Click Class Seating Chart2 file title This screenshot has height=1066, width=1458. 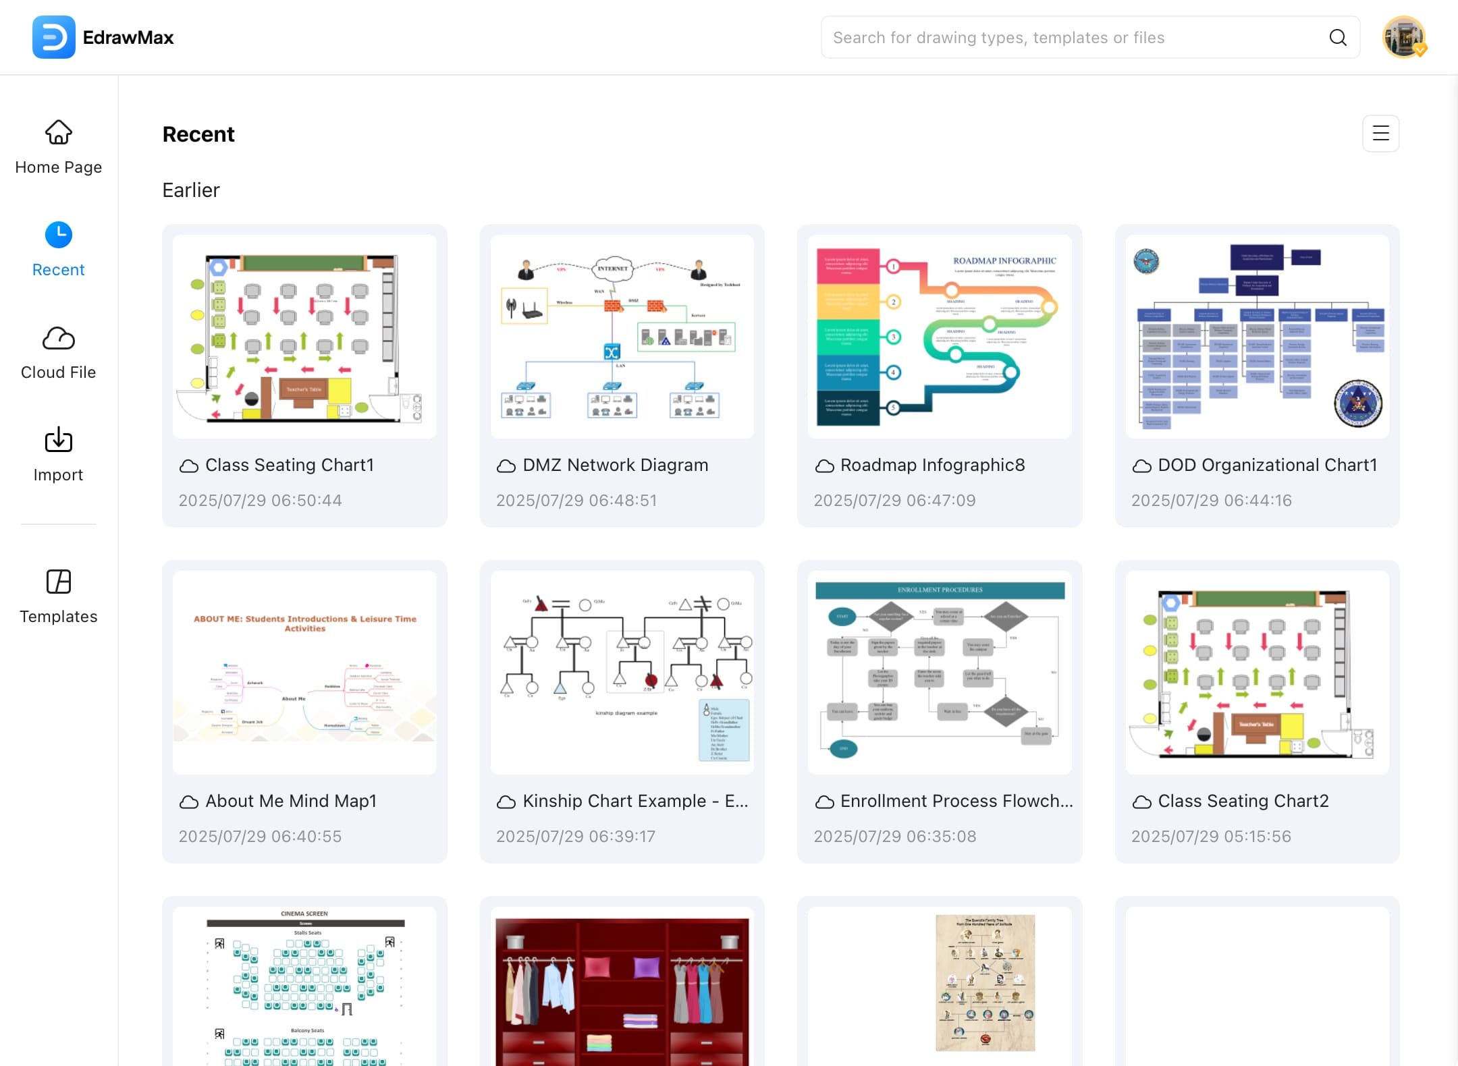1243,801
